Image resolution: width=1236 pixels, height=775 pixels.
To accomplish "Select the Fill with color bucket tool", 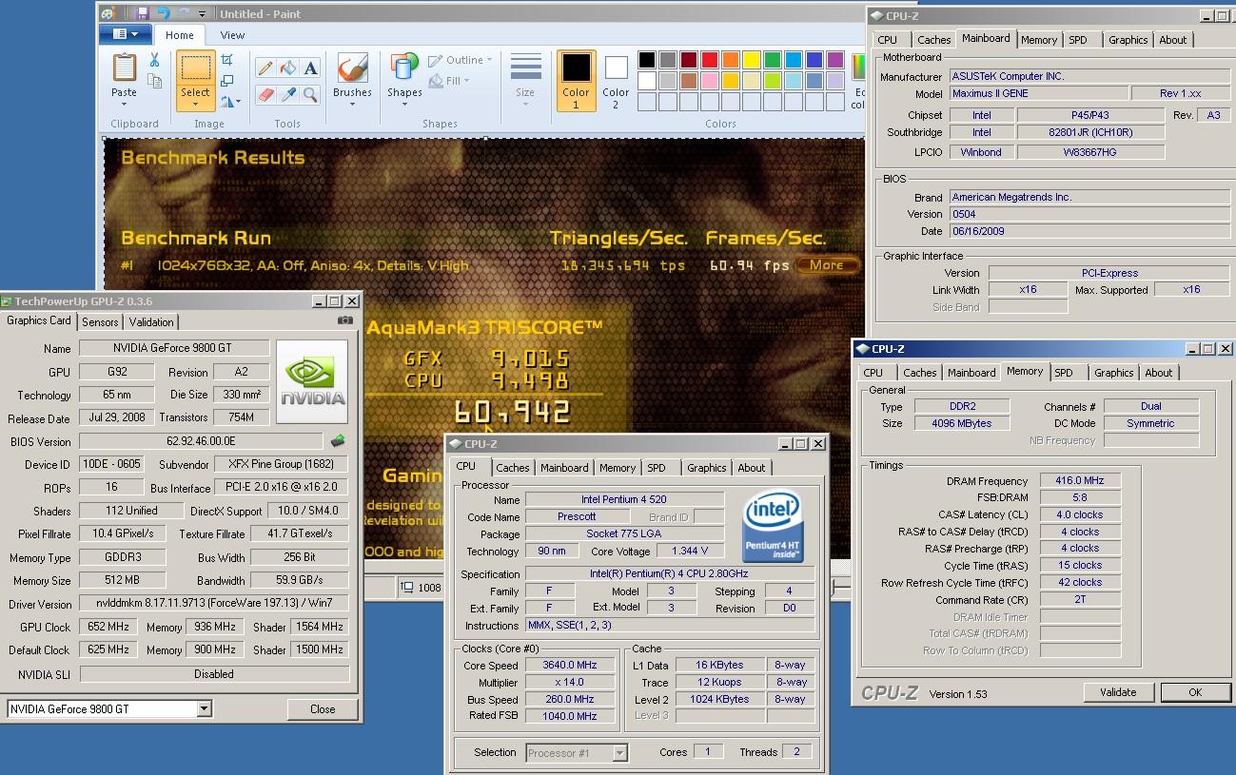I will (288, 68).
